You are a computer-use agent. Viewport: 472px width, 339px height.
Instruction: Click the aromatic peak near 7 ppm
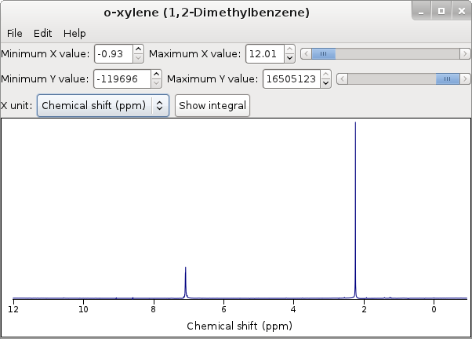(x=185, y=282)
